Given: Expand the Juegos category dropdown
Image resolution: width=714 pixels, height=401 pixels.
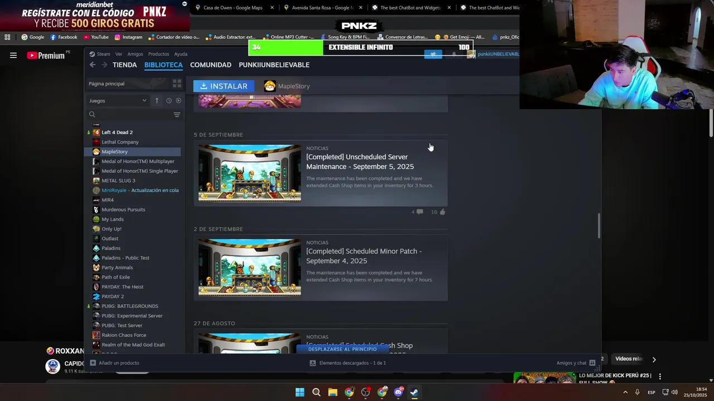Looking at the screenshot, I should 118,101.
